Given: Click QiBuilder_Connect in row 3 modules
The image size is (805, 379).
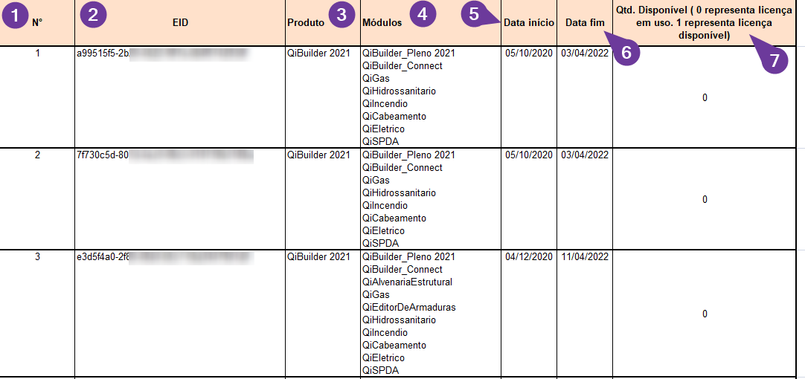Looking at the screenshot, I should 402,269.
